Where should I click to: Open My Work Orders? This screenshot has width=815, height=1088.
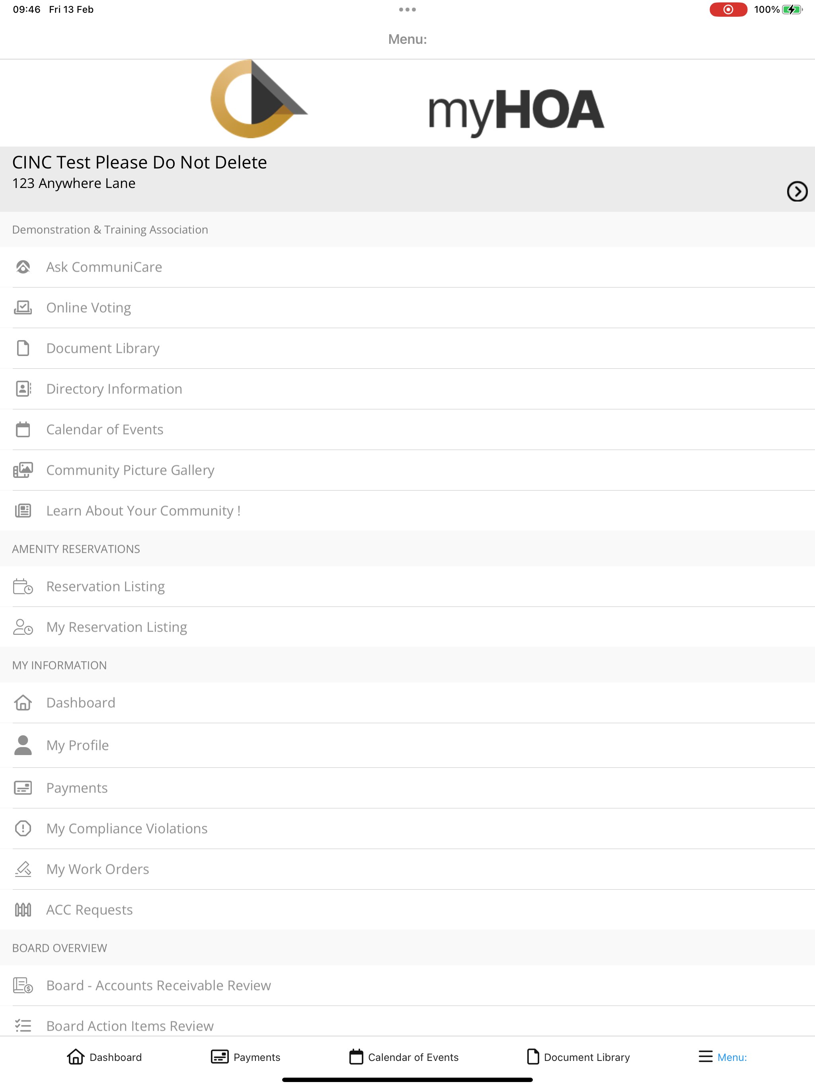[407, 869]
